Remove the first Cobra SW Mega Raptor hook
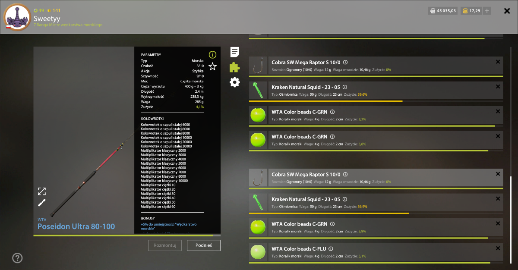This screenshot has height=270, width=518. click(x=498, y=62)
